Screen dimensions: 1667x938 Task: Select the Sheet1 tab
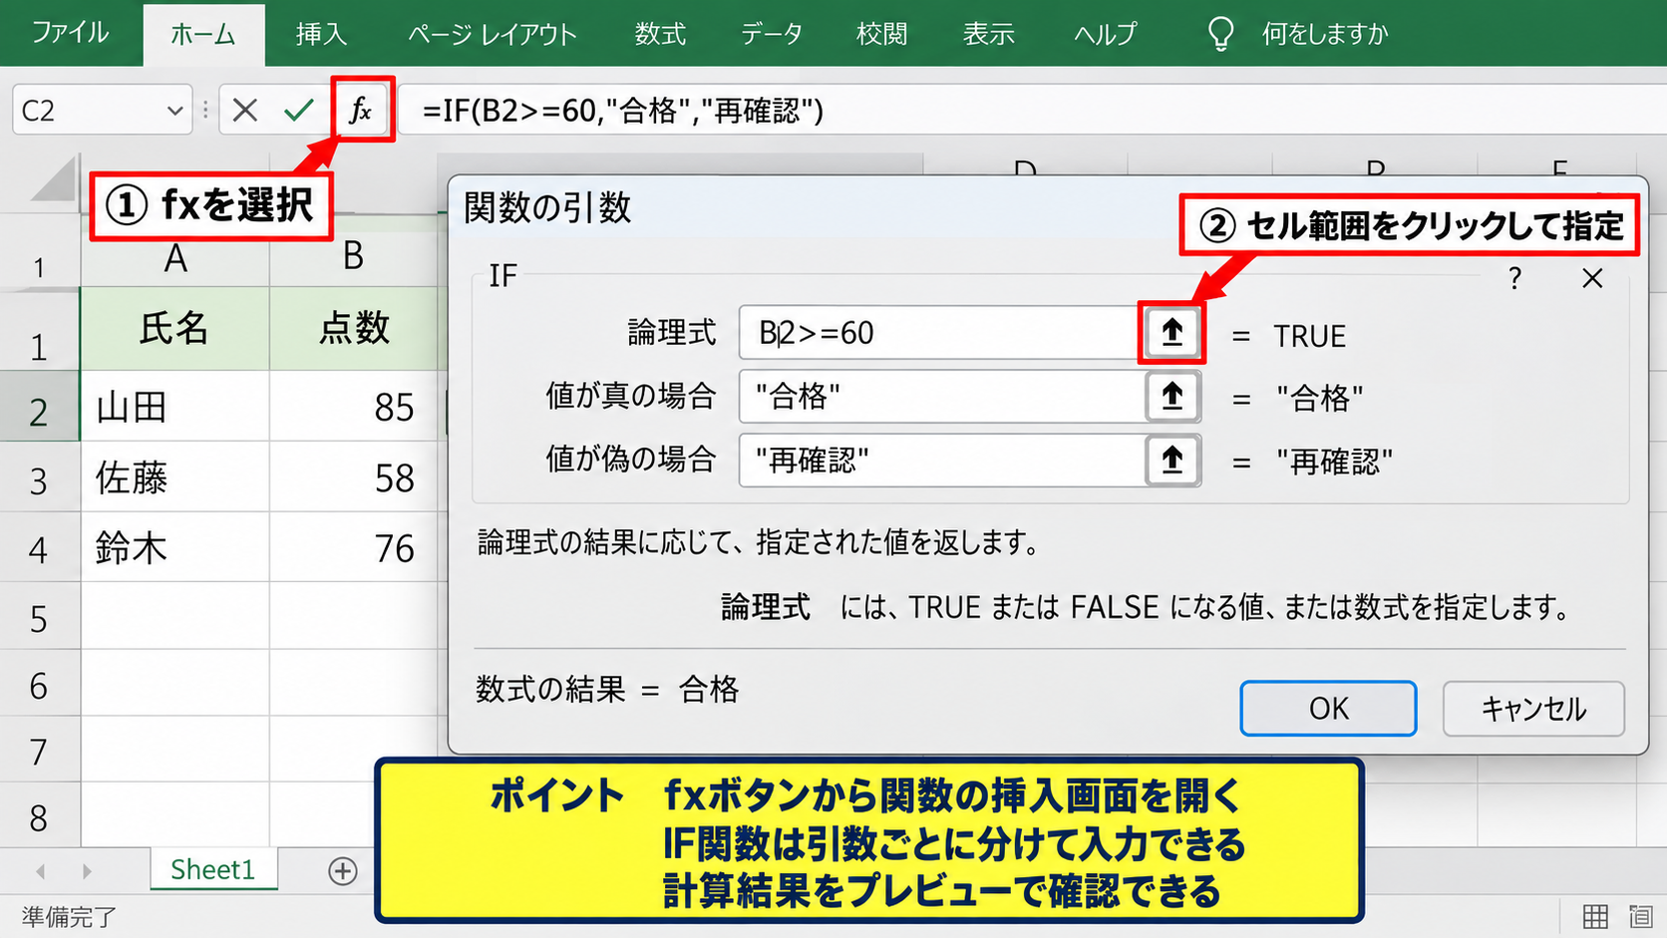pyautogui.click(x=212, y=870)
